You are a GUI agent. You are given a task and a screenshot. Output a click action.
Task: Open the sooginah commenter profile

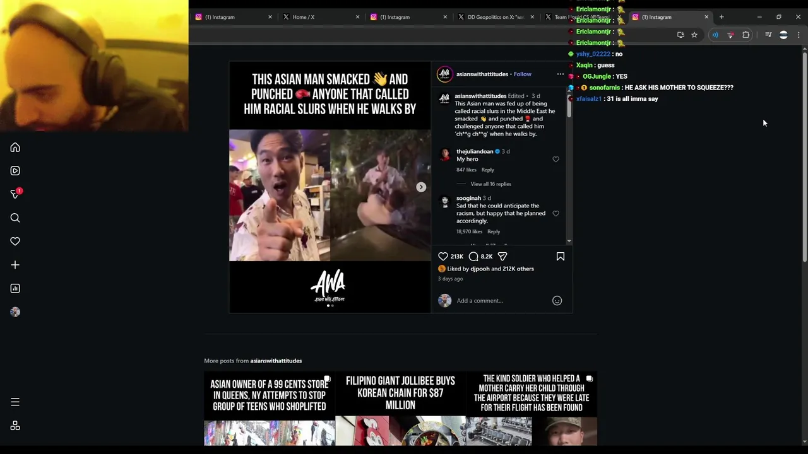point(469,199)
